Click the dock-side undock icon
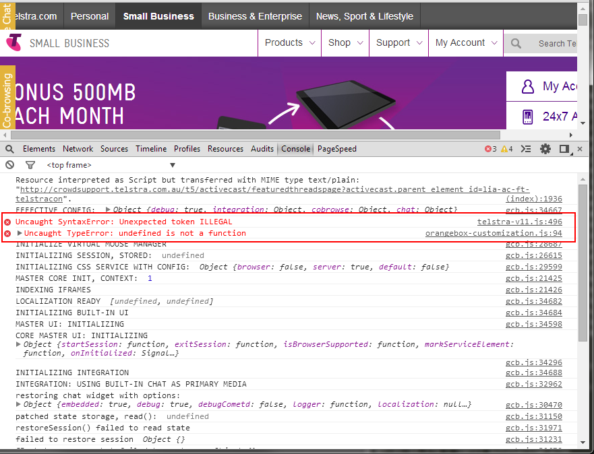This screenshot has width=594, height=454. 564,149
